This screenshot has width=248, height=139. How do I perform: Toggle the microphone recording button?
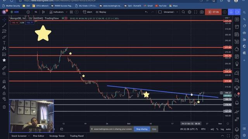[x=231, y=12]
